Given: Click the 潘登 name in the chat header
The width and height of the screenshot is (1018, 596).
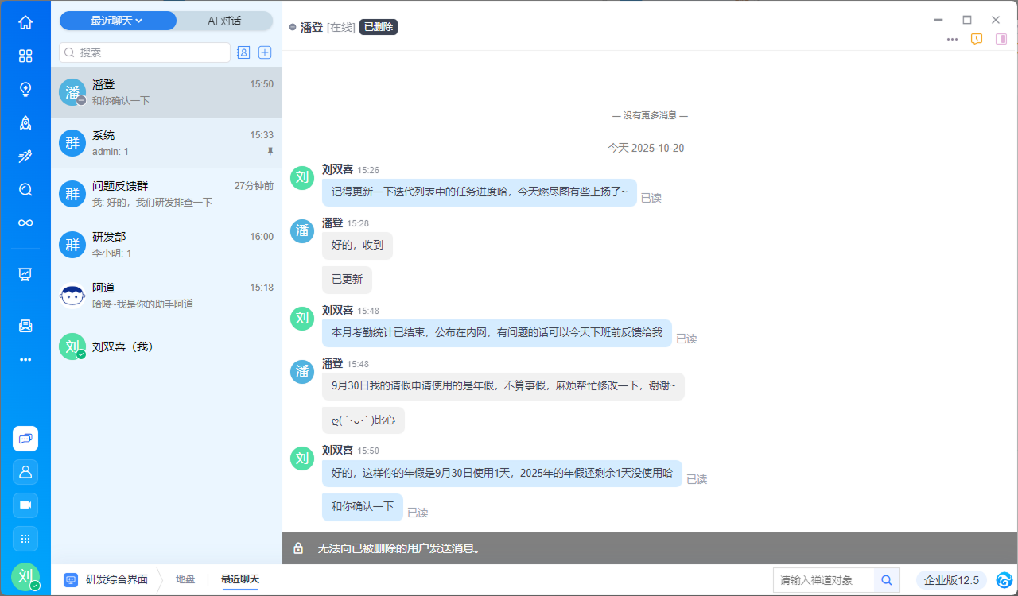Looking at the screenshot, I should pos(312,27).
